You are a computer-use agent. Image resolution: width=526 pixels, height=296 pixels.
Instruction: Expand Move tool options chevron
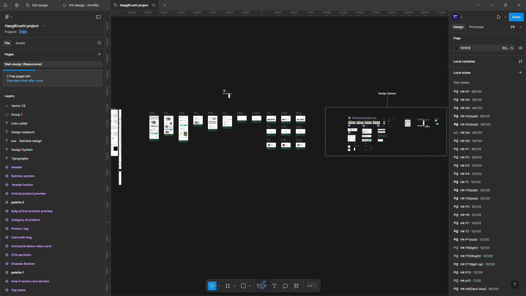click(x=219, y=286)
